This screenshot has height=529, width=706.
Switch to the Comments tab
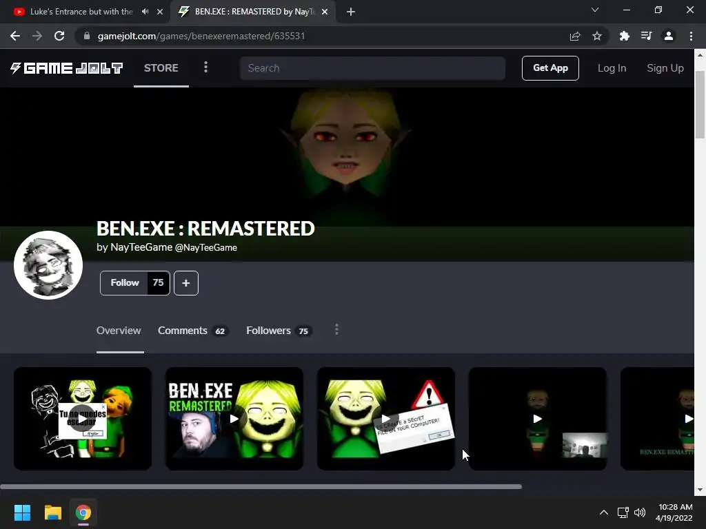point(193,331)
